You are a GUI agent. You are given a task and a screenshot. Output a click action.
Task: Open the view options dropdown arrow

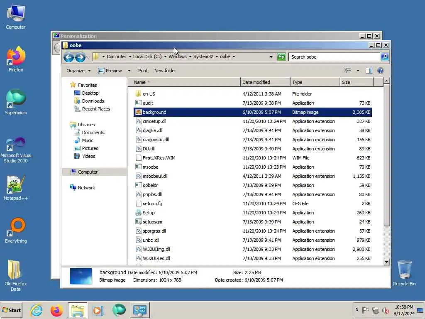coord(358,71)
